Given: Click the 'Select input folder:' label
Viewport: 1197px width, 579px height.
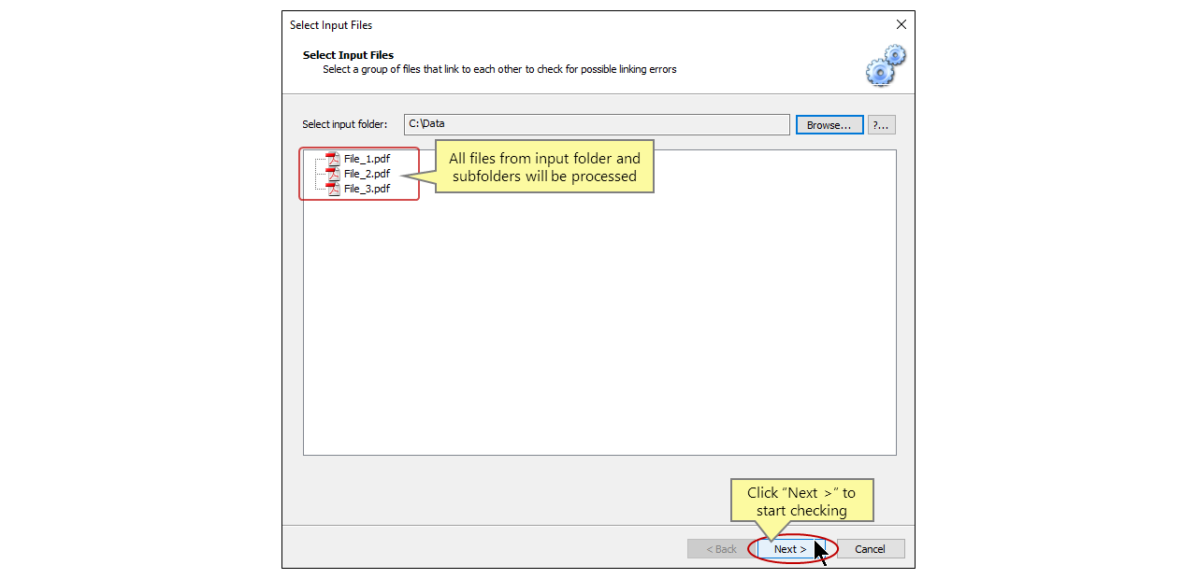Looking at the screenshot, I should pos(344,125).
